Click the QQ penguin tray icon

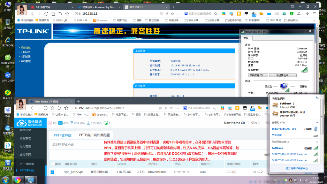(291, 180)
